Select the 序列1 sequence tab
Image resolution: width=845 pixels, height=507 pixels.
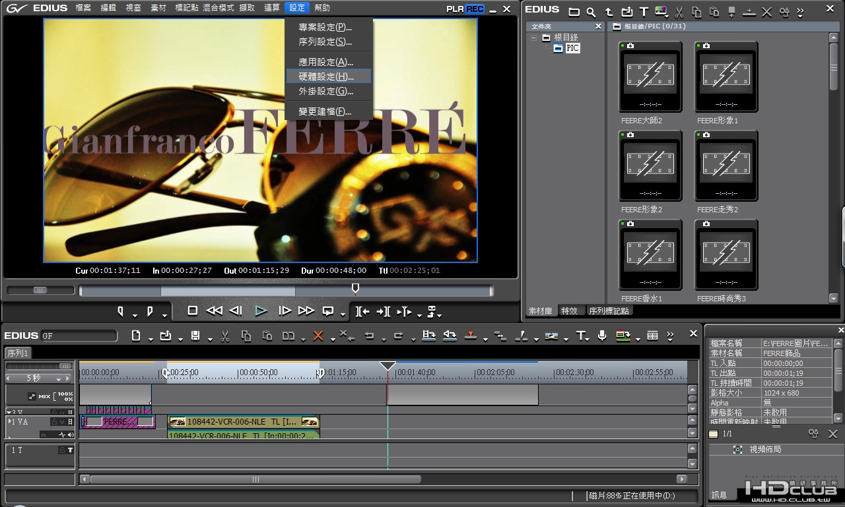click(x=18, y=353)
